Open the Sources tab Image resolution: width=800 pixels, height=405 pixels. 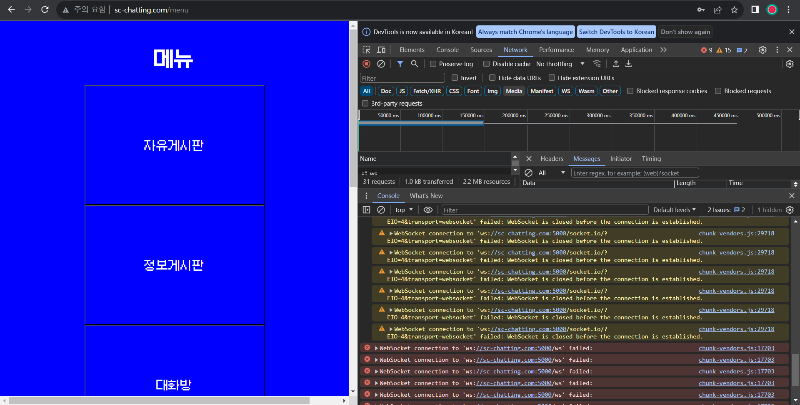[481, 50]
